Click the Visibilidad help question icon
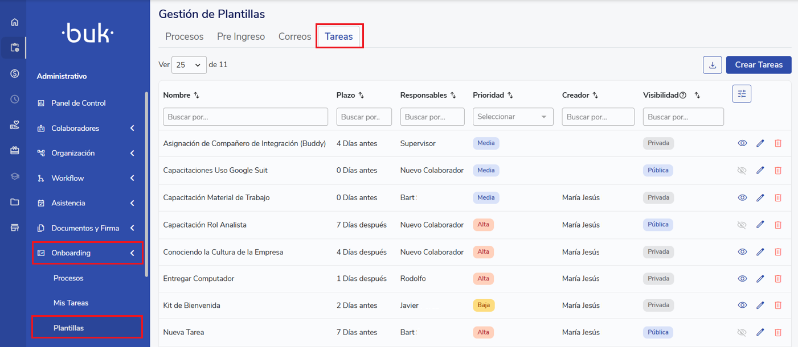Screen dimensions: 798x347 coord(683,96)
